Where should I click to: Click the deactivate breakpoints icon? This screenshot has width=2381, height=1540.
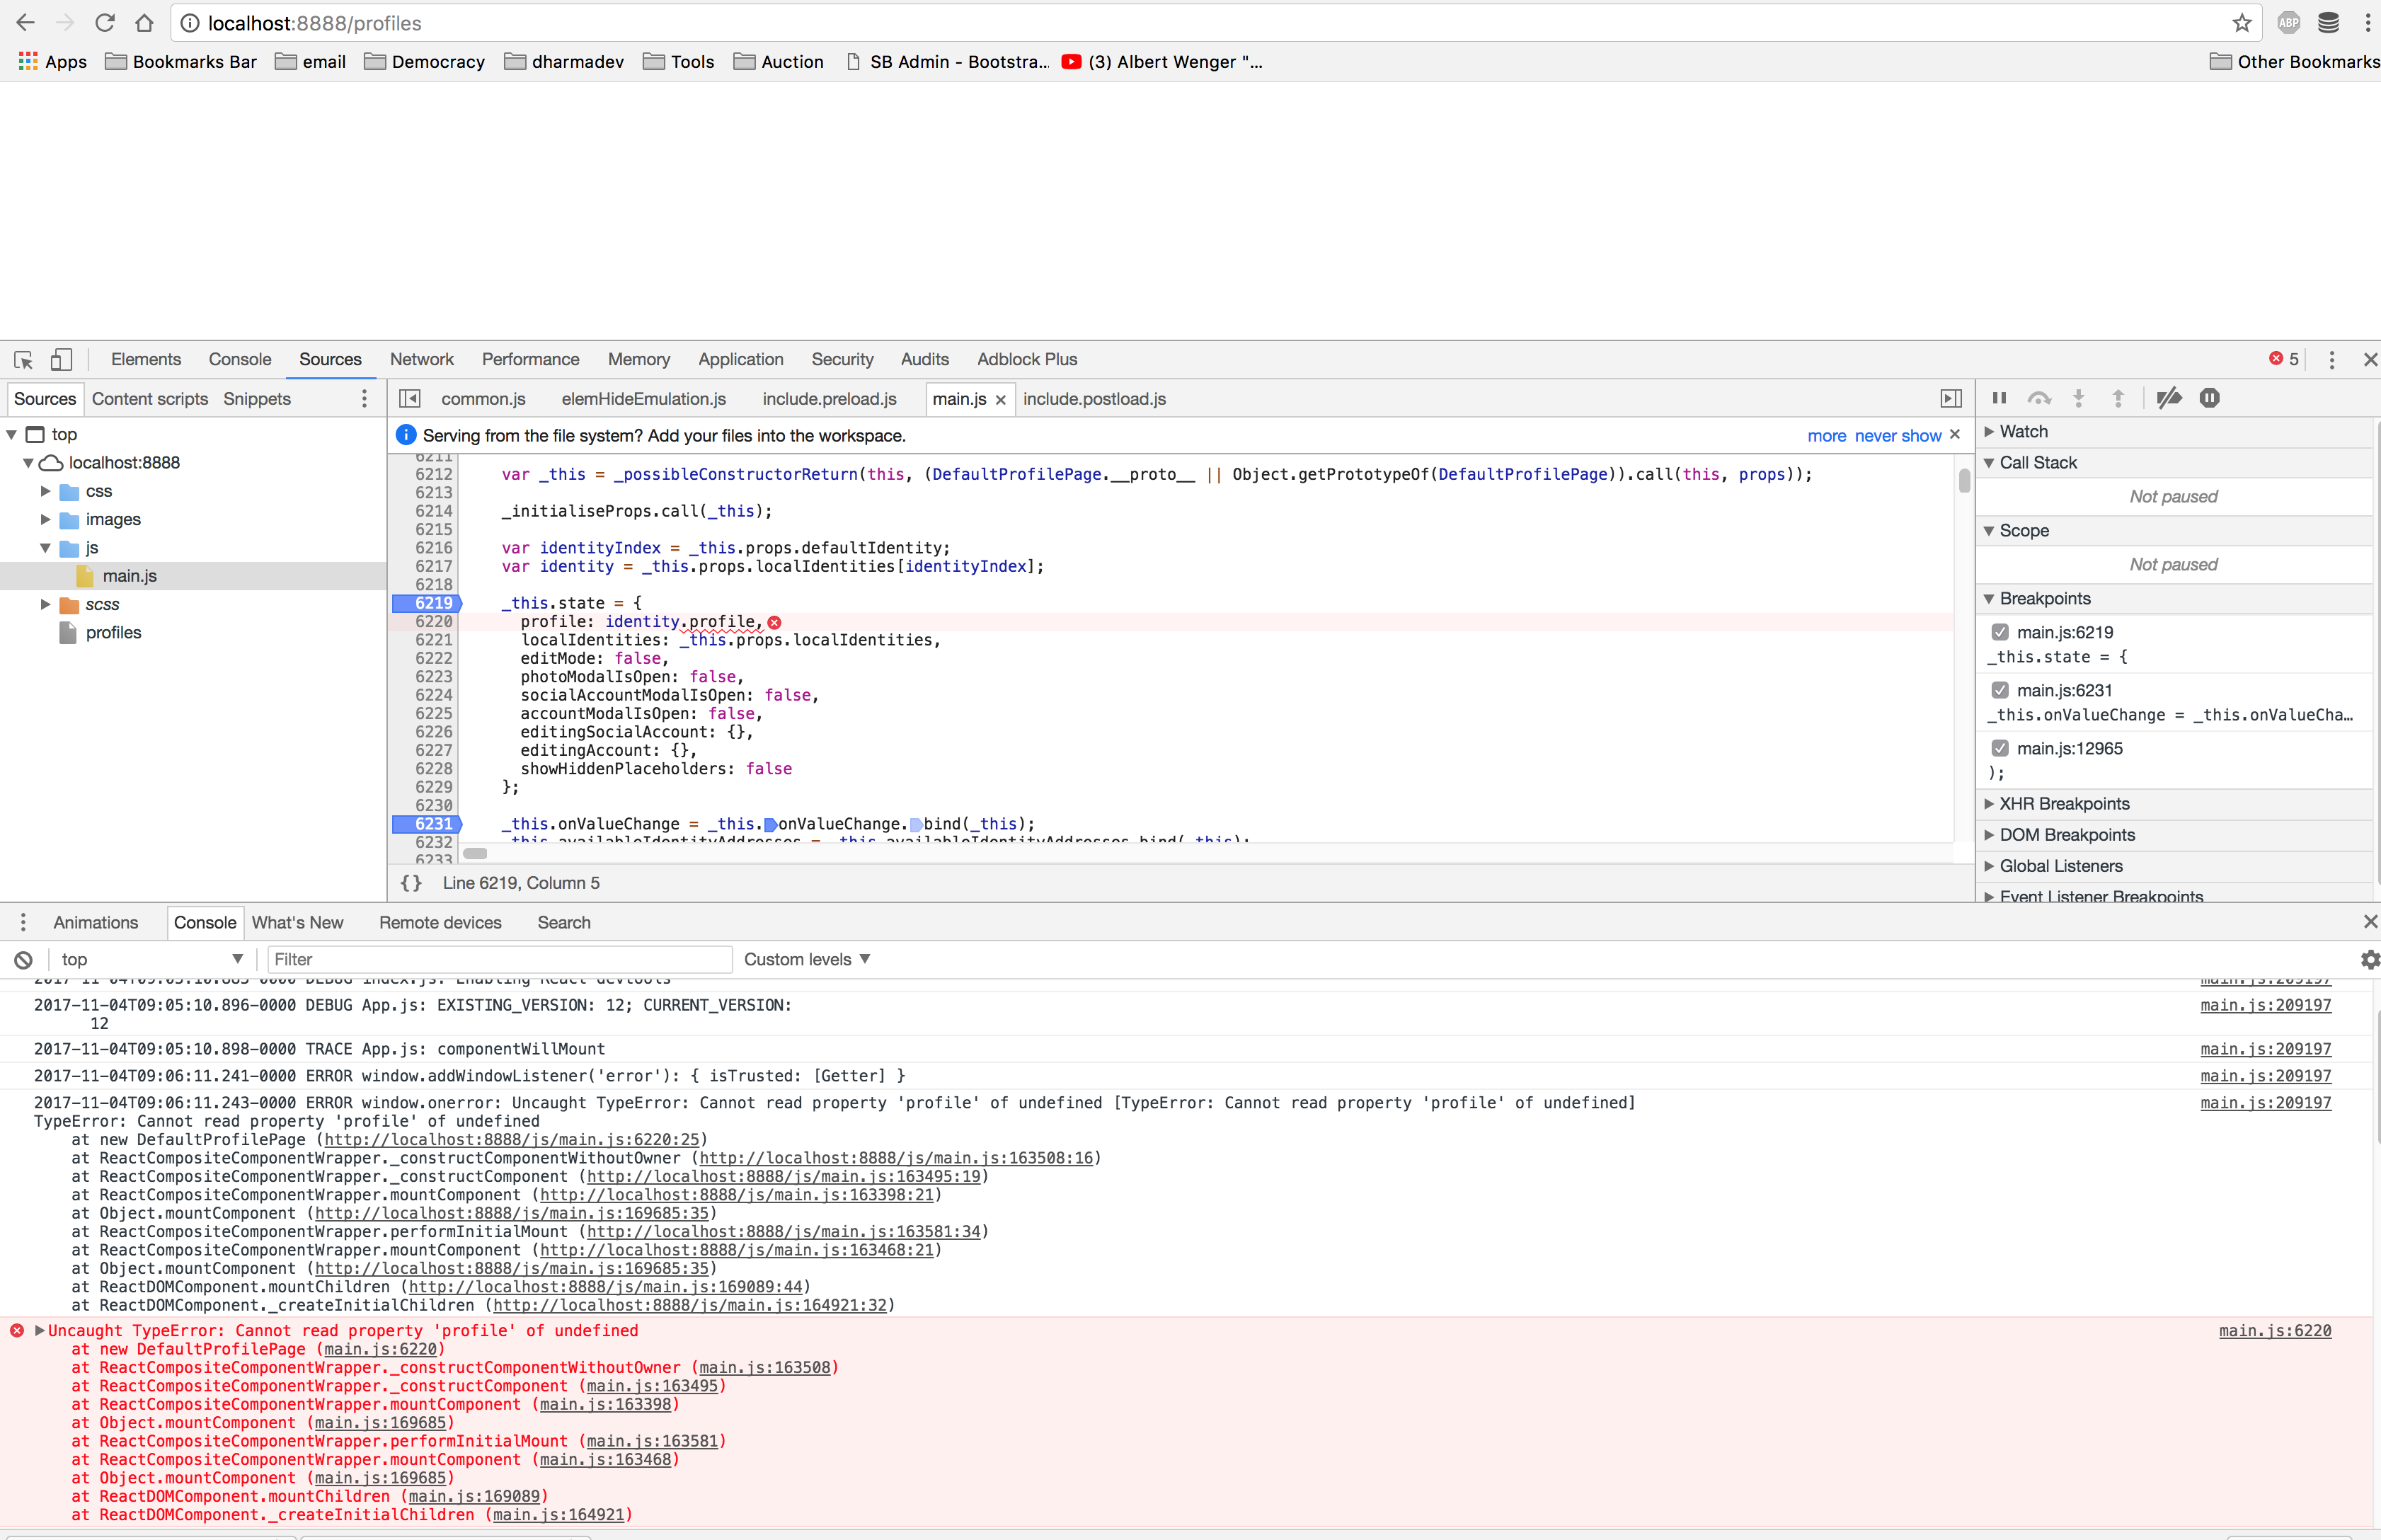pyautogui.click(x=2168, y=399)
